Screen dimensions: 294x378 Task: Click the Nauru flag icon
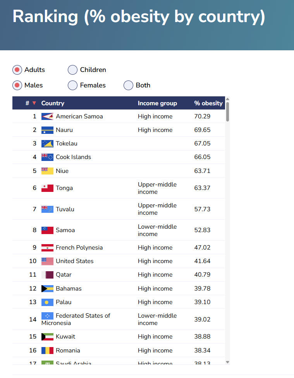pos(47,130)
